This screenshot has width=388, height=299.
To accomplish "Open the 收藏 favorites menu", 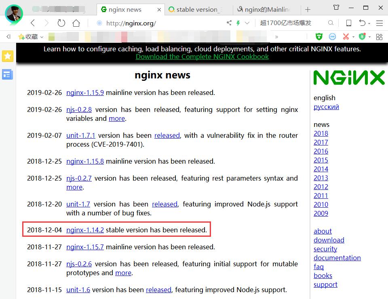I will 31,37.
